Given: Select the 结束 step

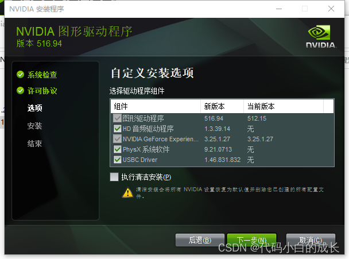Looking at the screenshot, I should pyautogui.click(x=34, y=144).
